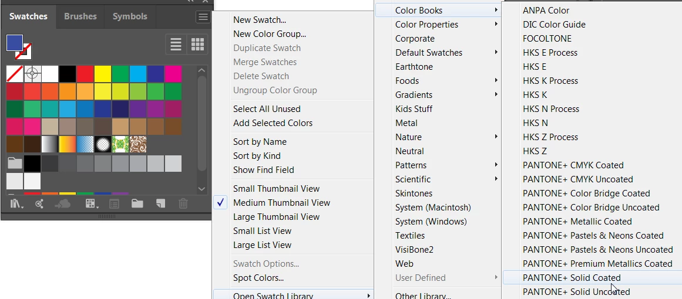
Task: Select the orange-yellow gradient swatch
Action: click(x=68, y=144)
